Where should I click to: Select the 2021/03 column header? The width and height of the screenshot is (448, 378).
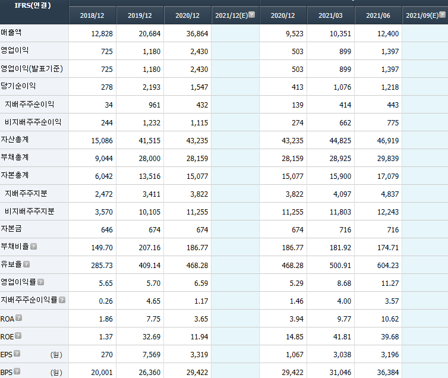coord(330,15)
